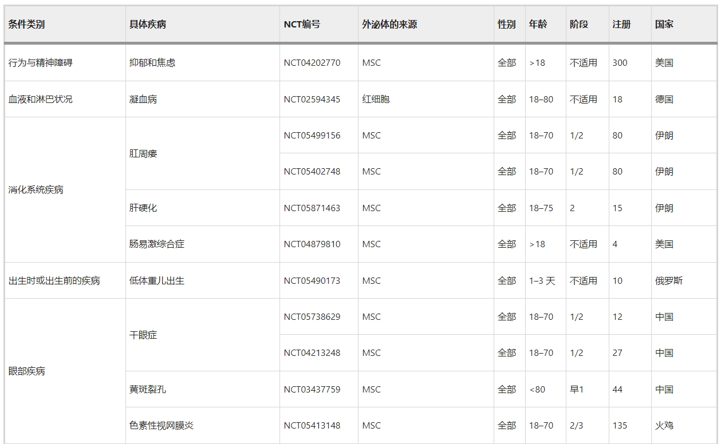Click the 俄罗斯 country cell
The width and height of the screenshot is (721, 444).
coord(667,280)
